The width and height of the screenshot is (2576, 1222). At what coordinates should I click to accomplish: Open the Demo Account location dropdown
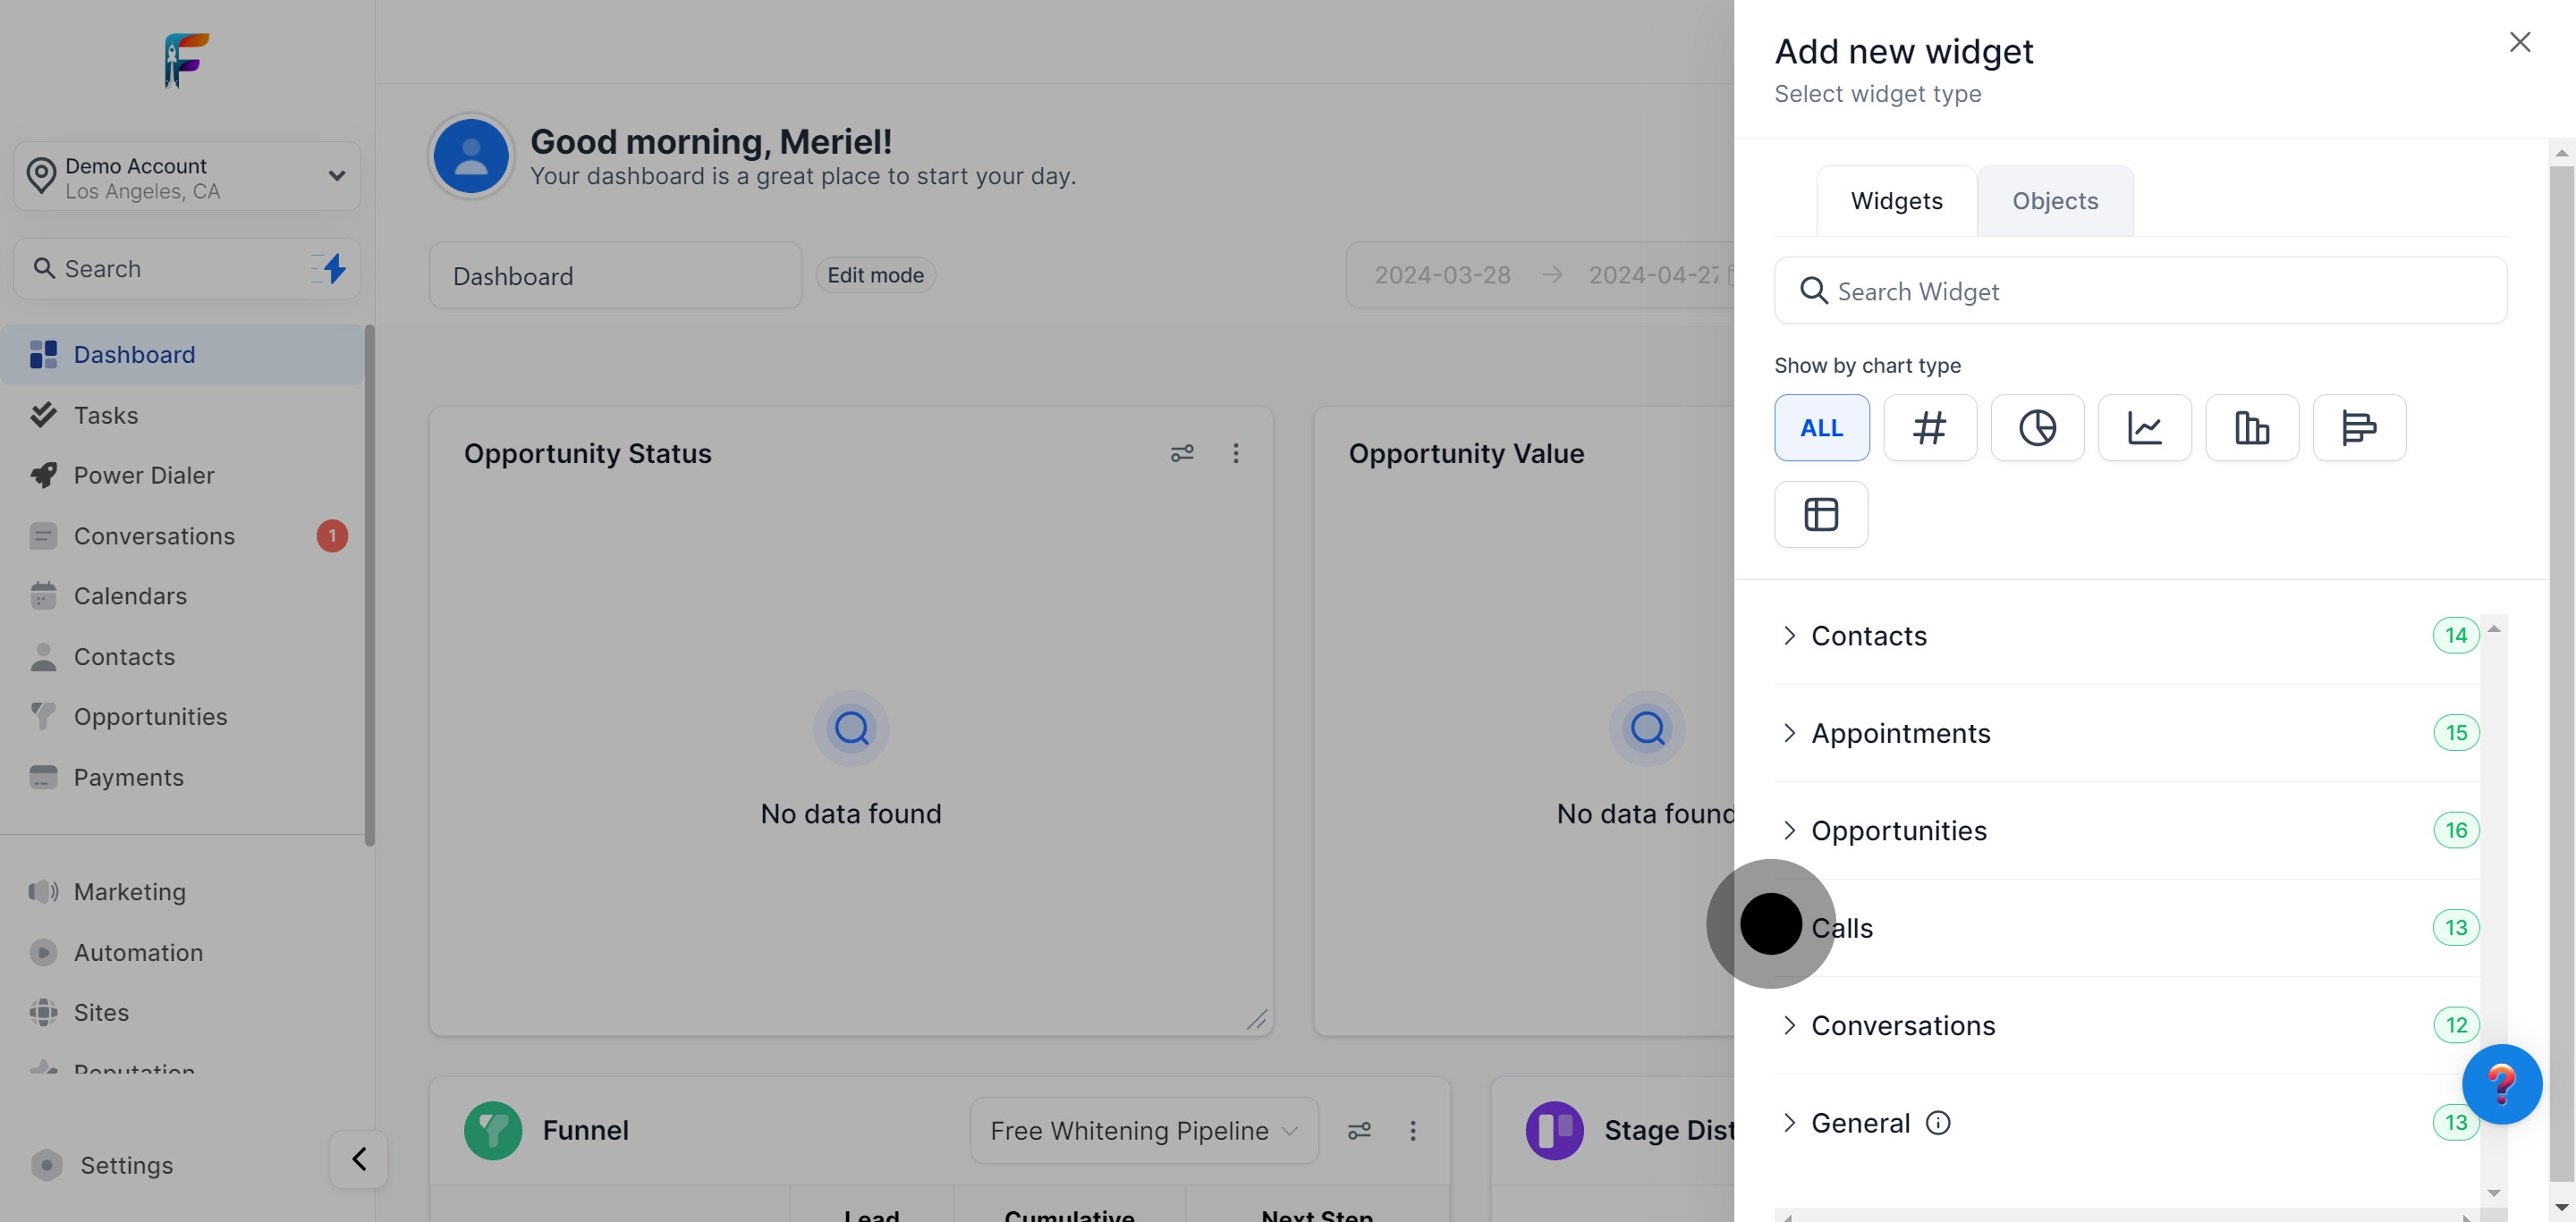coord(187,177)
